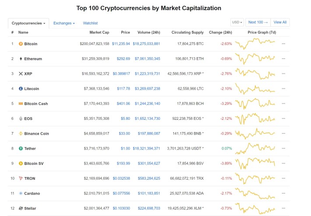Go to Next 100 cryptocurrencies
Image resolution: width=311 pixels, height=216 pixels.
point(258,22)
